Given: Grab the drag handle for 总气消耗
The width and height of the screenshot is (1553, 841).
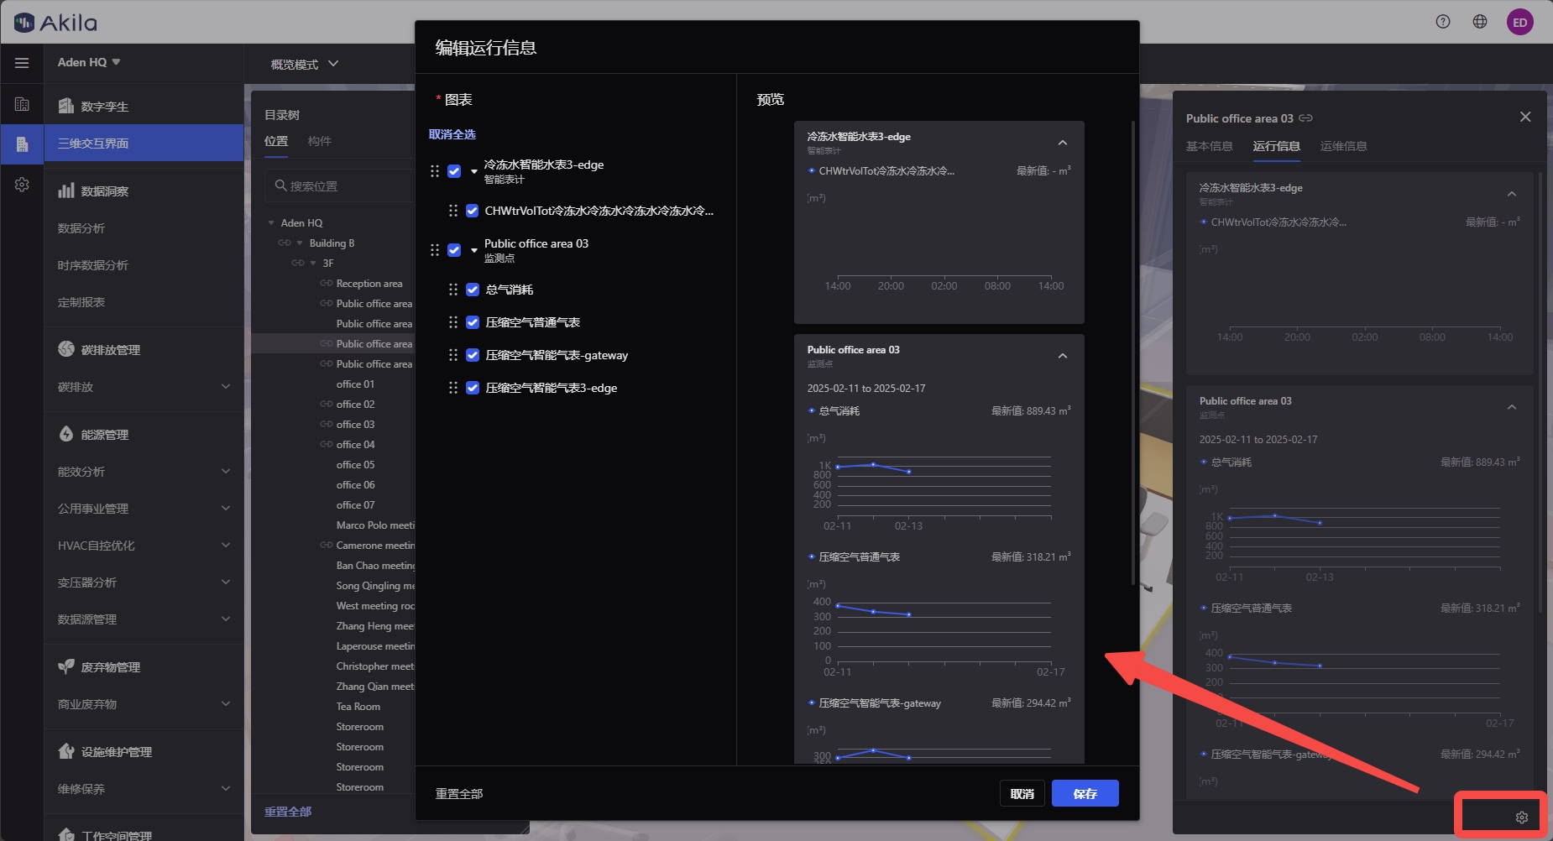Looking at the screenshot, I should tap(453, 290).
